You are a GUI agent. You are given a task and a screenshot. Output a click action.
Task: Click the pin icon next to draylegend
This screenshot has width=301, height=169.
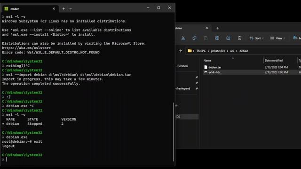click(x=197, y=89)
